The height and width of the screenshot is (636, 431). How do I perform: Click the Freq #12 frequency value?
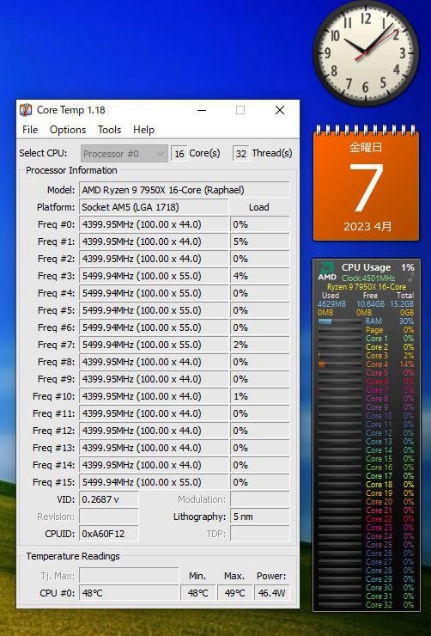click(x=154, y=431)
